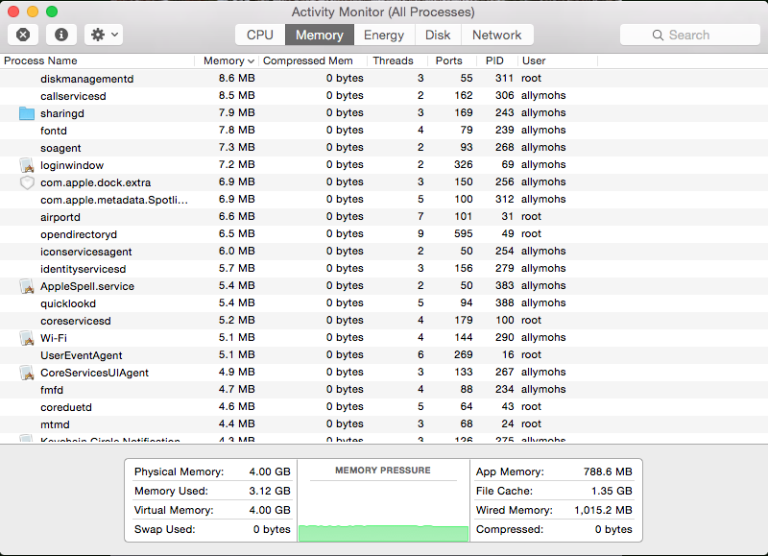This screenshot has height=556, width=768.
Task: Sort by Compressed Mem column
Action: tap(313, 60)
